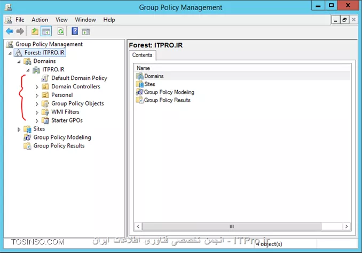Click the WMI Filters folder icon
The width and height of the screenshot is (362, 253).
(x=45, y=112)
